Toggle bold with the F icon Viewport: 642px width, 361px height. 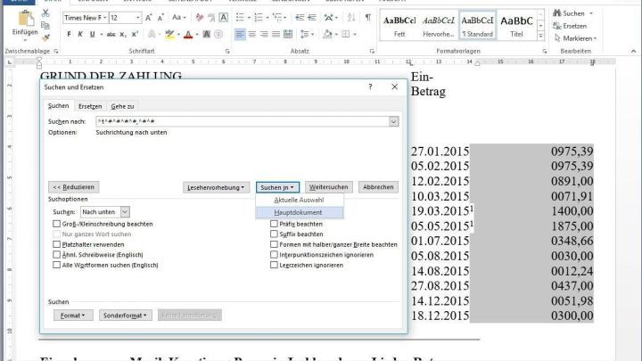point(69,35)
